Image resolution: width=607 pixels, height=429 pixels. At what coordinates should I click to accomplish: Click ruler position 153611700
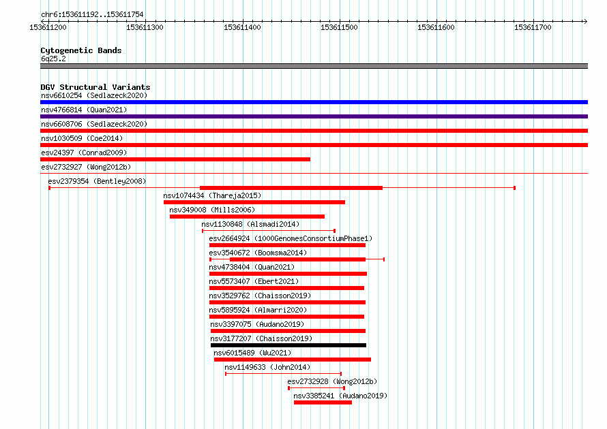click(533, 27)
